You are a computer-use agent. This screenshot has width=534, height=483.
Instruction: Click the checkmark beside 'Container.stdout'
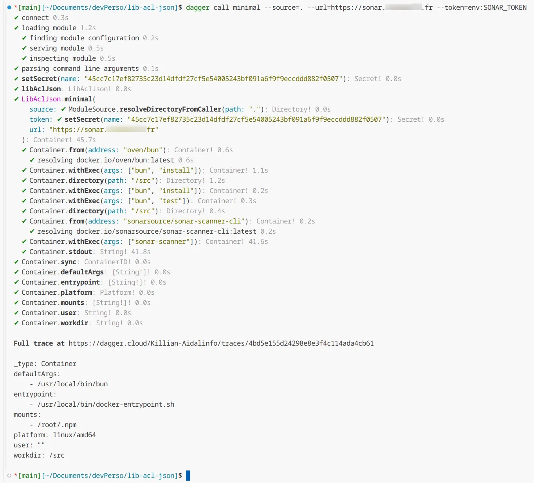pos(24,252)
